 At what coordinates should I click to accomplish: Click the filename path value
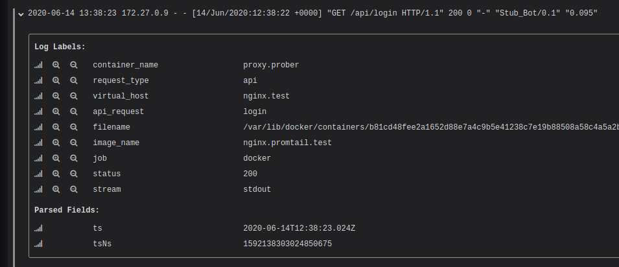point(428,127)
